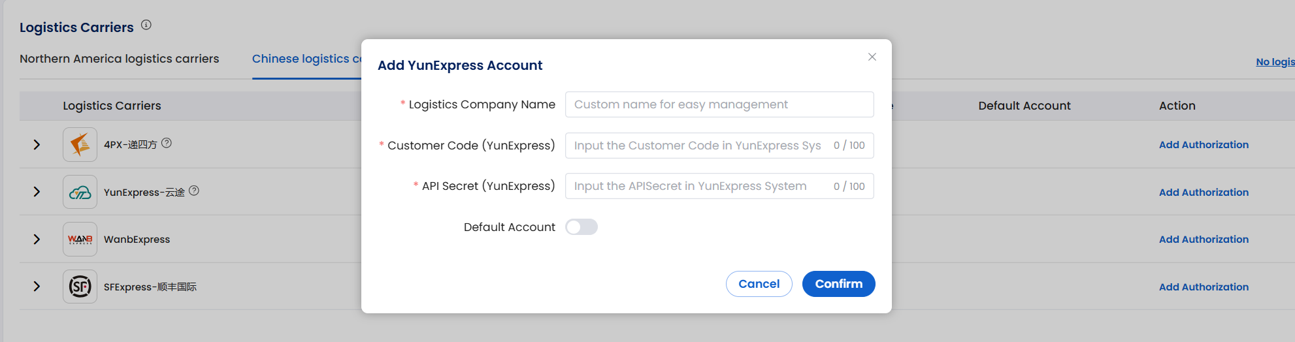Click the Cancel button
The image size is (1295, 342).
(759, 284)
